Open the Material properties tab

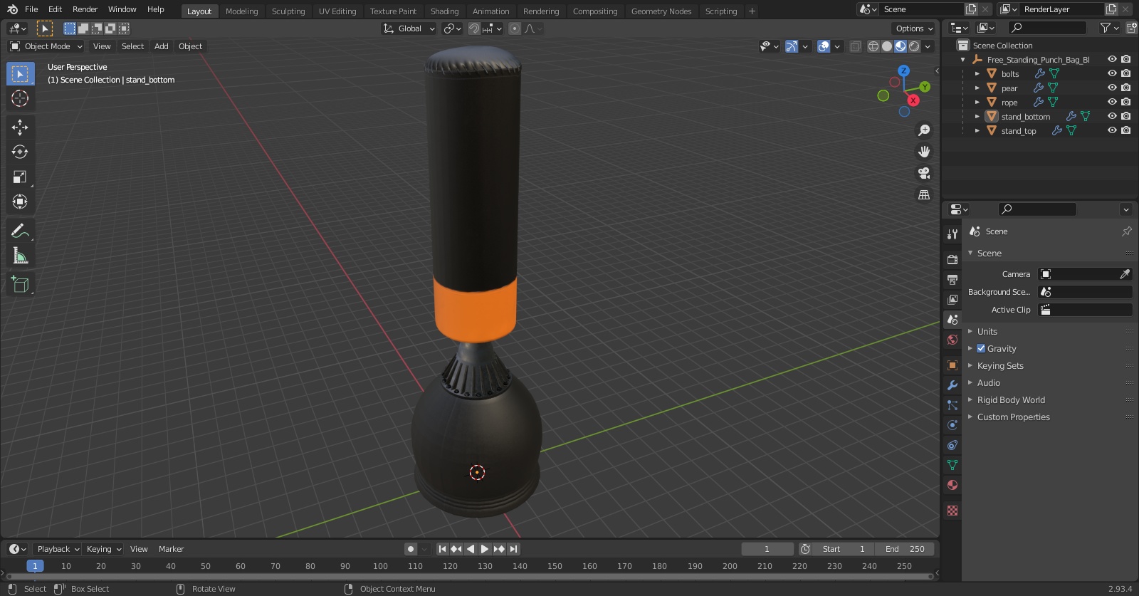point(952,485)
